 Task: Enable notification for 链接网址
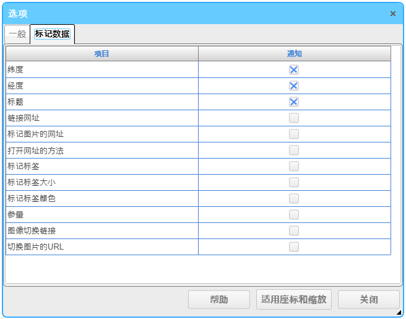click(294, 118)
